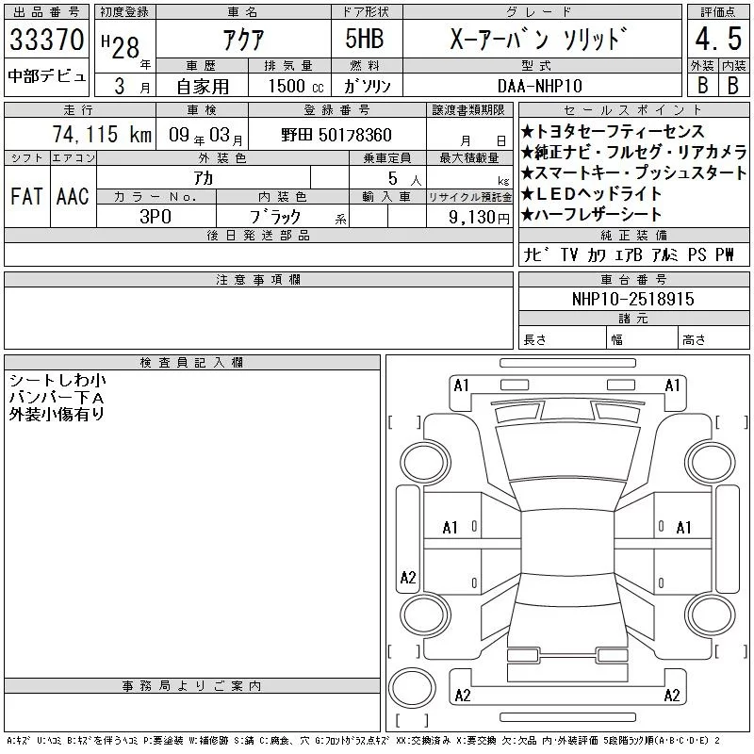This screenshot has height=754, width=754.
Task: Select the 注意事項欄 section header
Action: coord(258,280)
